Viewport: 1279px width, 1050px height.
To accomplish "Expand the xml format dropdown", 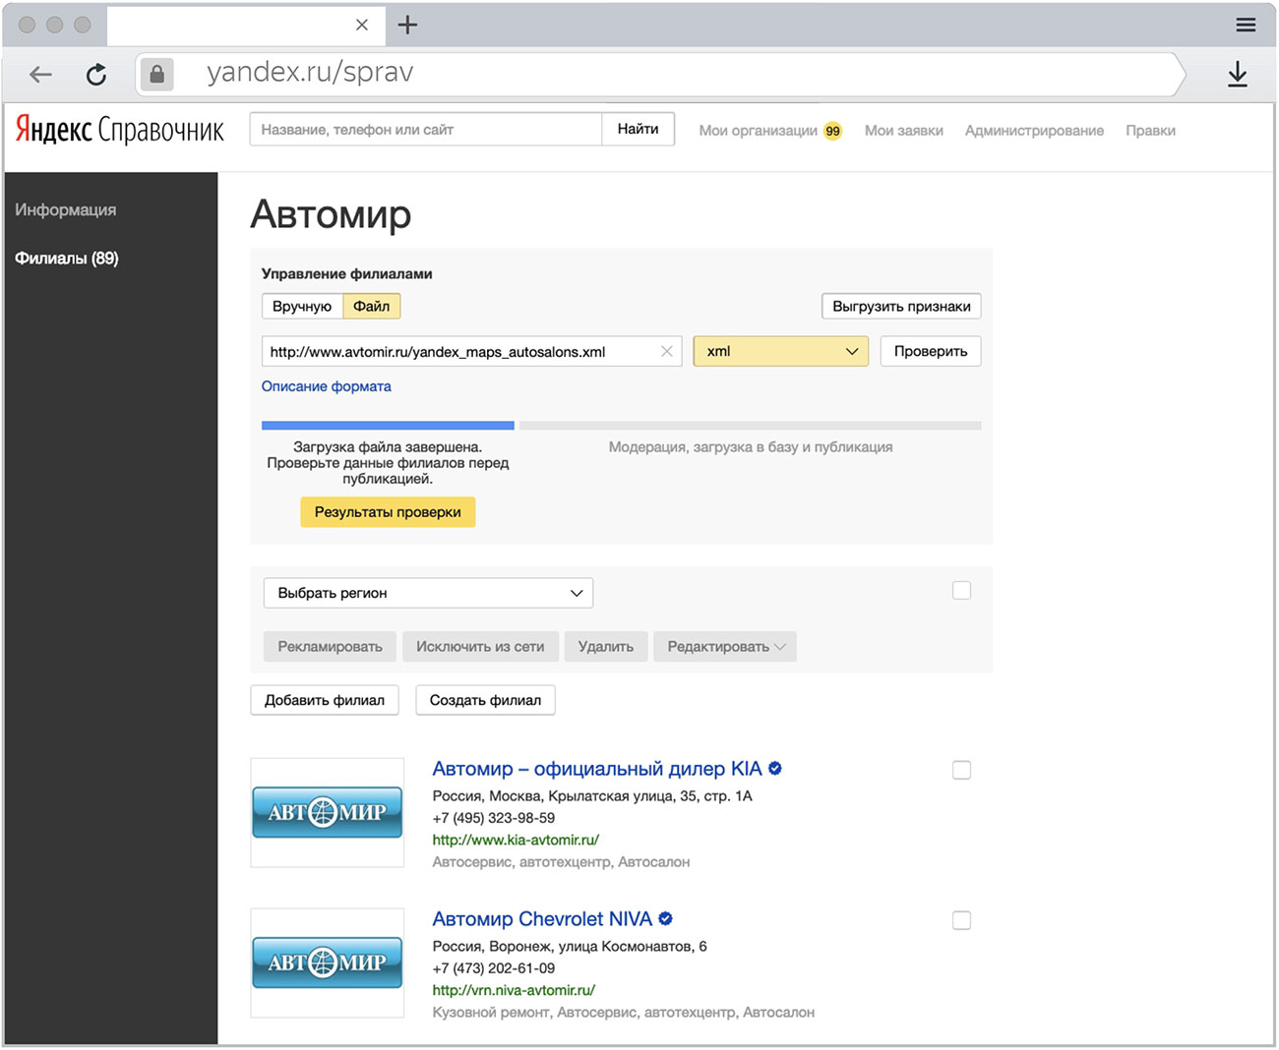I will click(780, 351).
